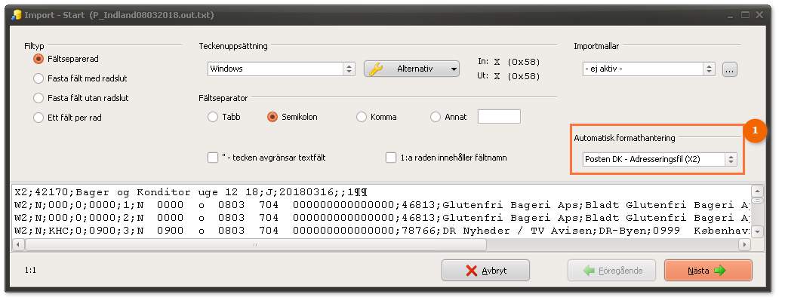
Task: Open the Windows character set dropdown
Action: click(281, 69)
